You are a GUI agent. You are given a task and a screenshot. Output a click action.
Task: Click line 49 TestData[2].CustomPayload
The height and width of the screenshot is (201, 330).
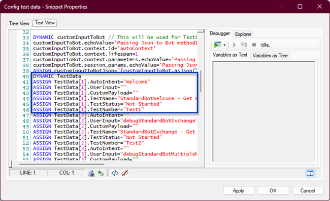(x=85, y=126)
